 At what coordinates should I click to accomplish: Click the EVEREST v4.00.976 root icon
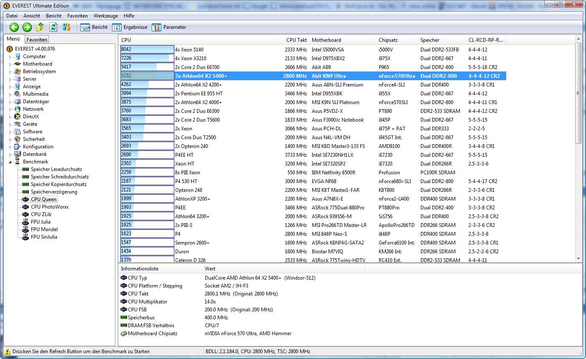10,49
